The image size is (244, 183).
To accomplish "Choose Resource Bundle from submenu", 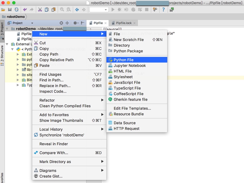I will (137, 114).
